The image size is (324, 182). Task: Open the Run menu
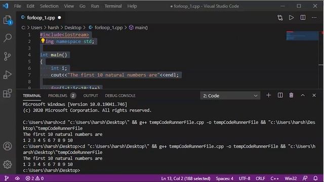pyautogui.click(x=95, y=6)
